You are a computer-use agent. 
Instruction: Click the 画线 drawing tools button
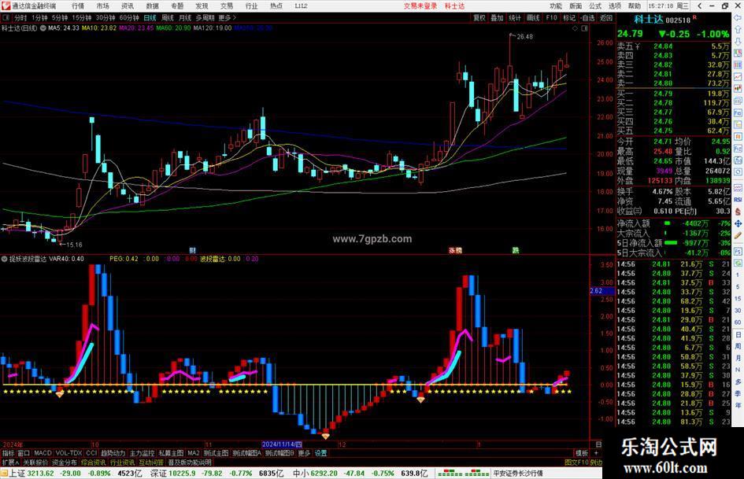click(533, 17)
